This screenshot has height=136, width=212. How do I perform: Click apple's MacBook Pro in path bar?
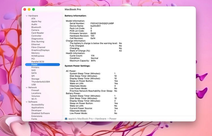[x=81, y=119]
